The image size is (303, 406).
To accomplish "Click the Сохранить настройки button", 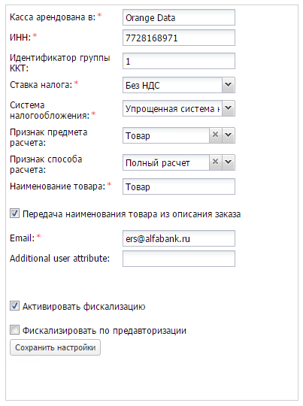I will [x=55, y=347].
